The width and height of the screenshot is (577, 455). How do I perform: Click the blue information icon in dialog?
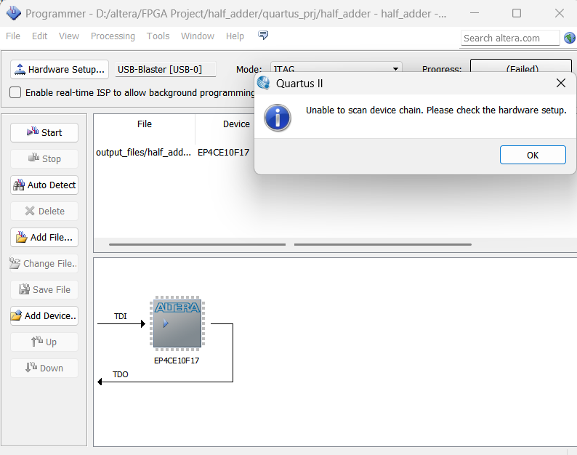click(278, 118)
